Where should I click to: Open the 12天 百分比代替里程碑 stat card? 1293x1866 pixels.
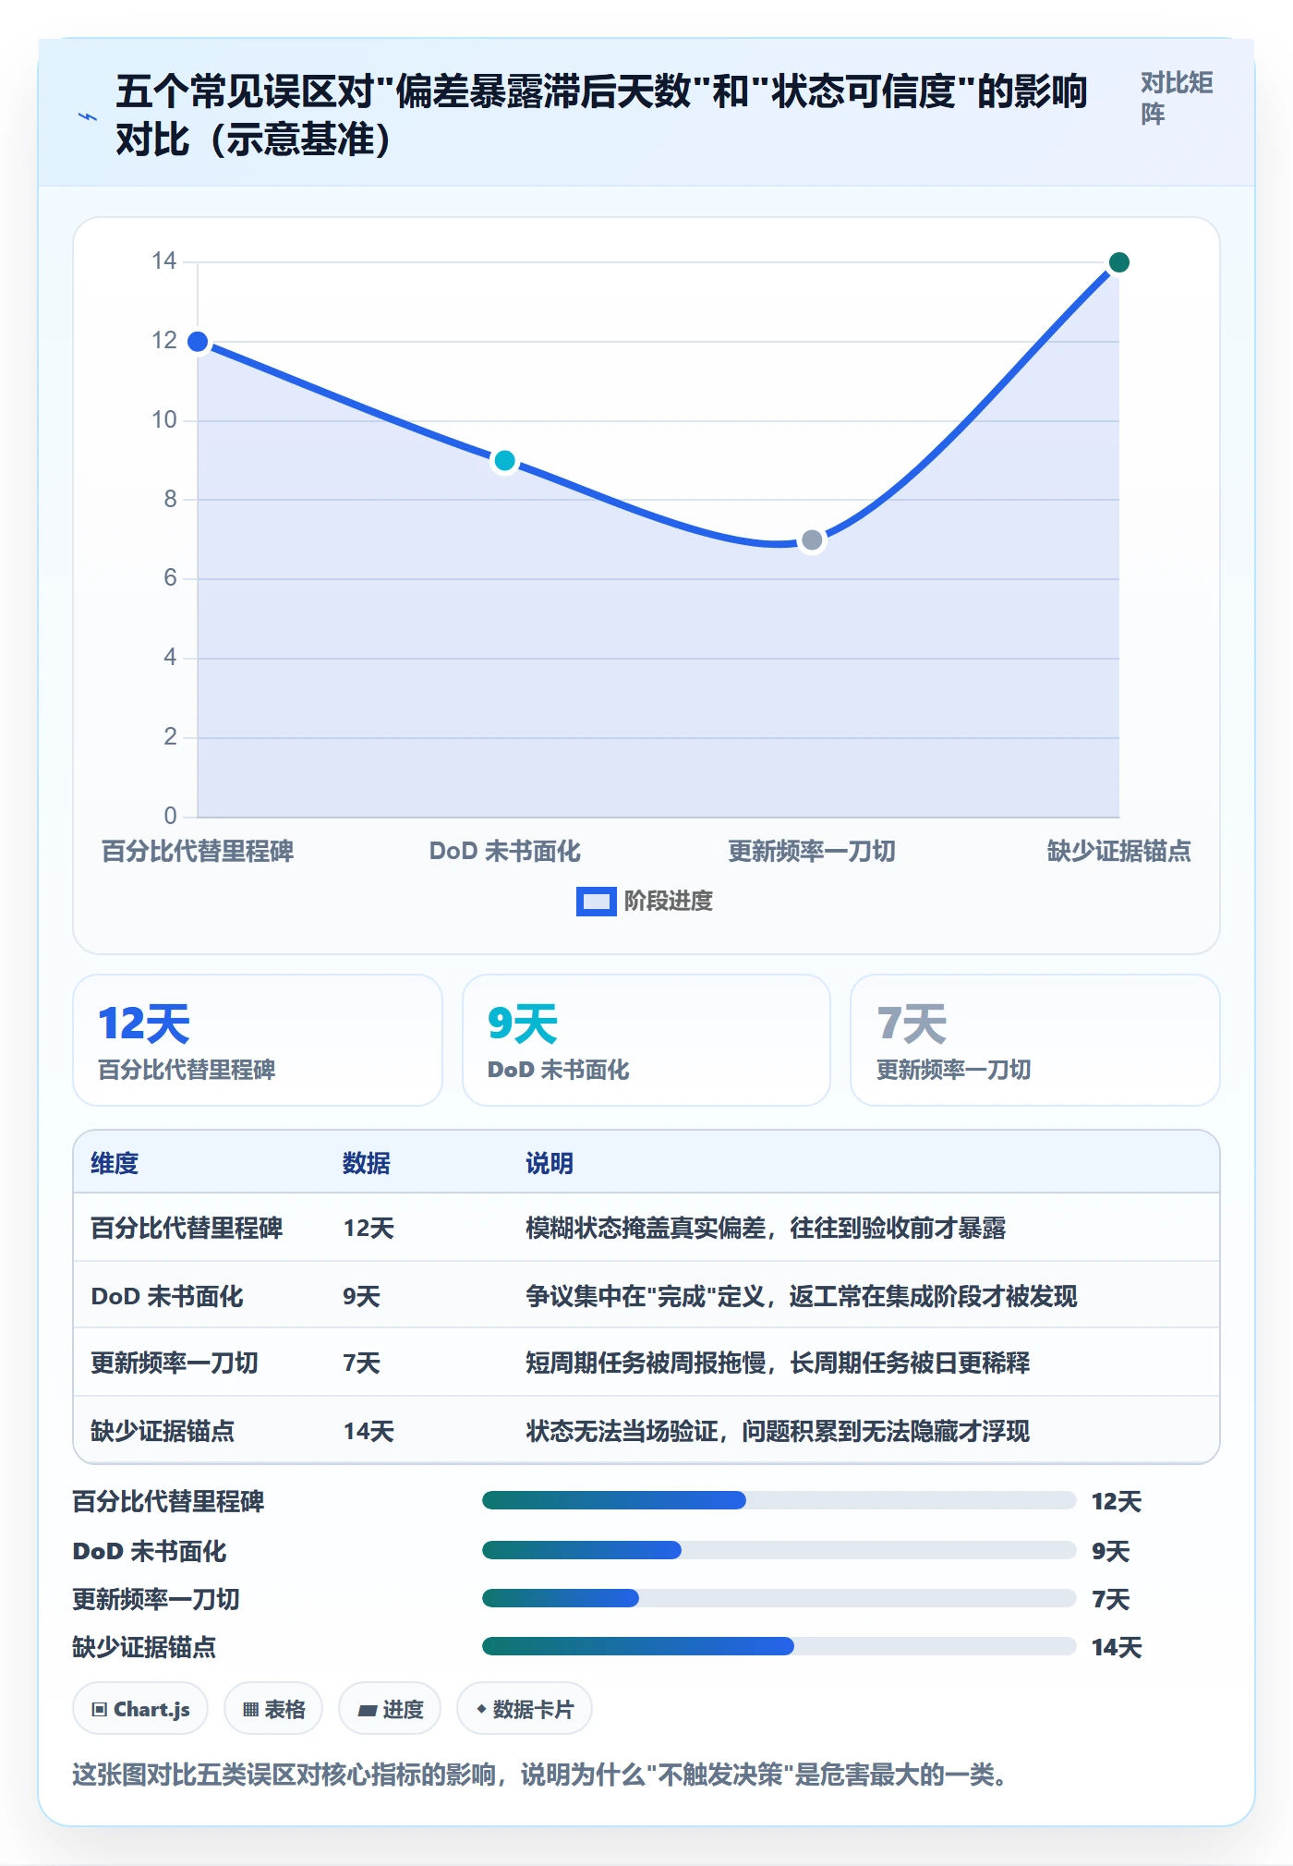pos(258,1040)
